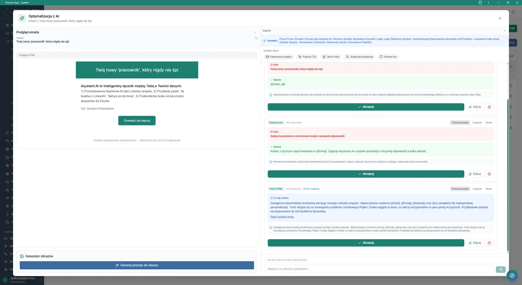Copy the email subject with the copy icon
The width and height of the screenshot is (522, 285).
[256, 38]
